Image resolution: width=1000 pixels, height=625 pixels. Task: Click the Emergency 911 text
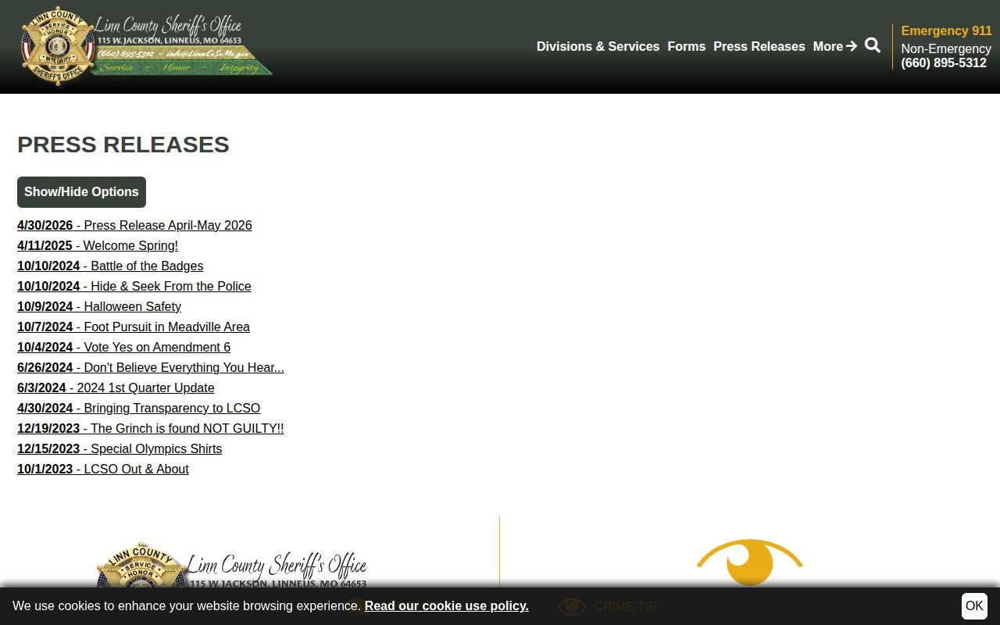[946, 31]
